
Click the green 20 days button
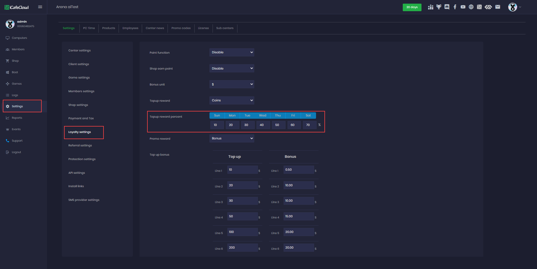click(x=412, y=7)
